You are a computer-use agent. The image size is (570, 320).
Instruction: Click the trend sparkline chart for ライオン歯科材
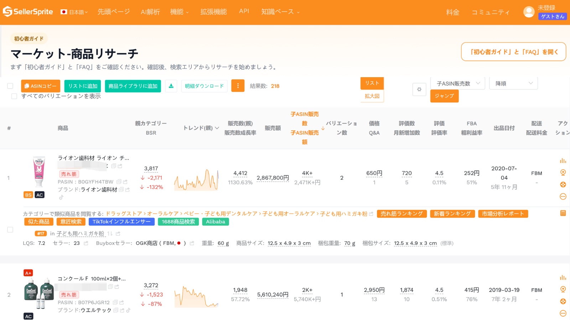[x=196, y=180]
